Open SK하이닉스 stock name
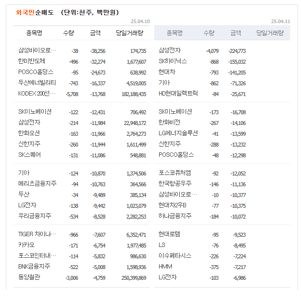 click(173, 61)
